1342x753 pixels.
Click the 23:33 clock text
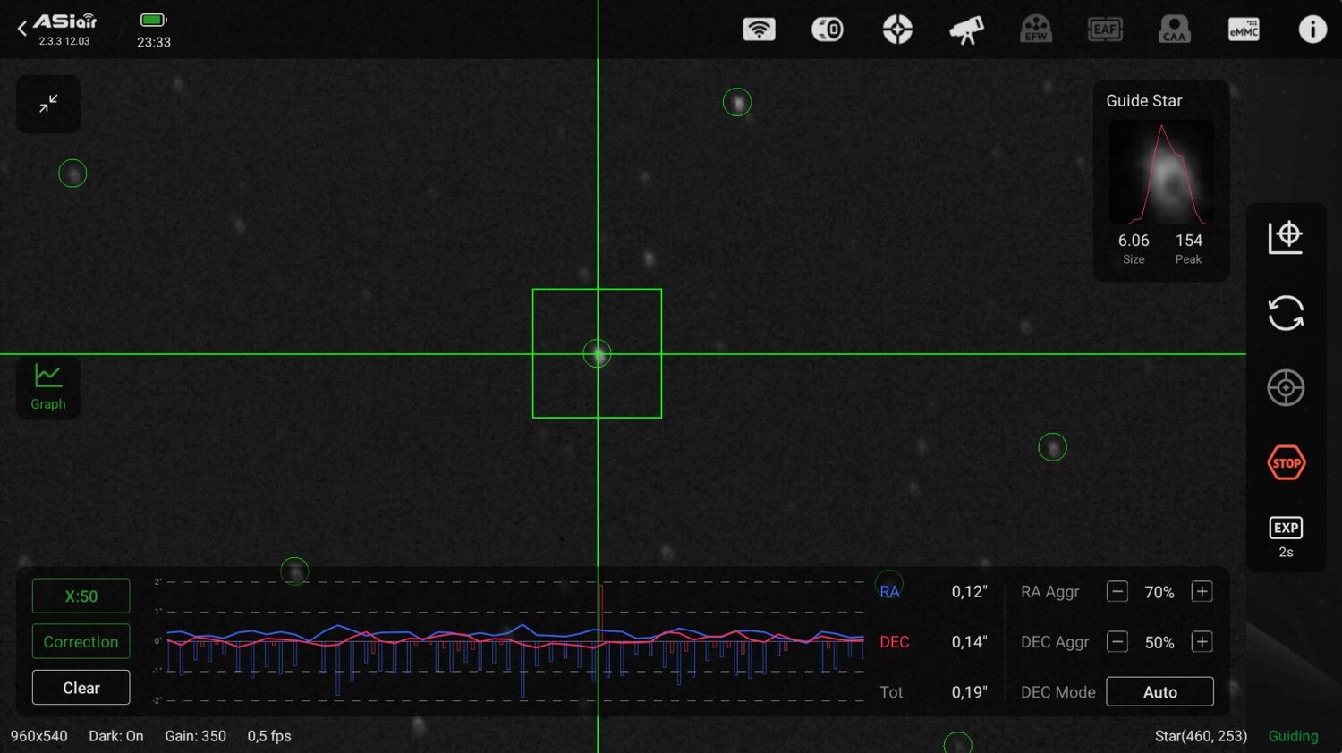tap(154, 42)
